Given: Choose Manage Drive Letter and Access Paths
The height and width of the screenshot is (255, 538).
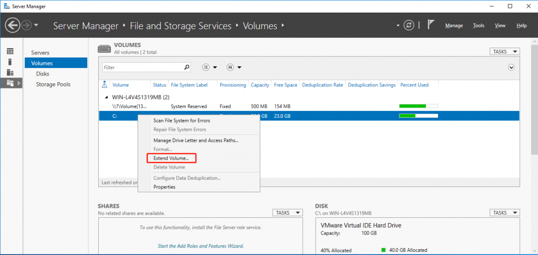Looking at the screenshot, I should pos(196,140).
